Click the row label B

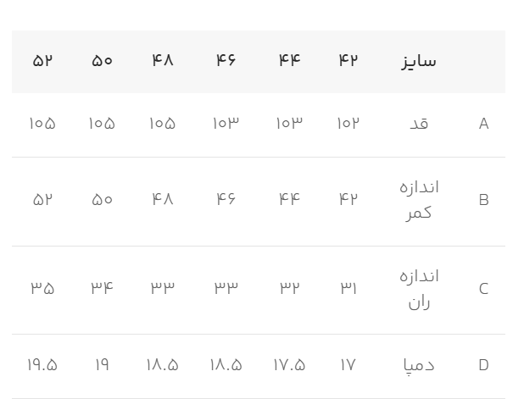tap(483, 200)
